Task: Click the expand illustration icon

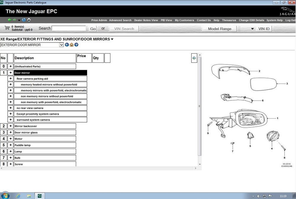Action: point(194,58)
